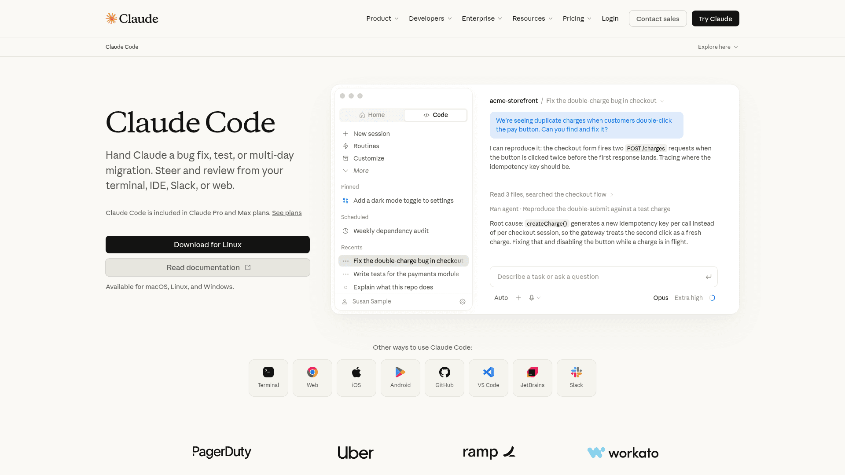Screen dimensions: 845x475
Task: Choose the Web Chrome icon tile
Action: click(x=312, y=378)
